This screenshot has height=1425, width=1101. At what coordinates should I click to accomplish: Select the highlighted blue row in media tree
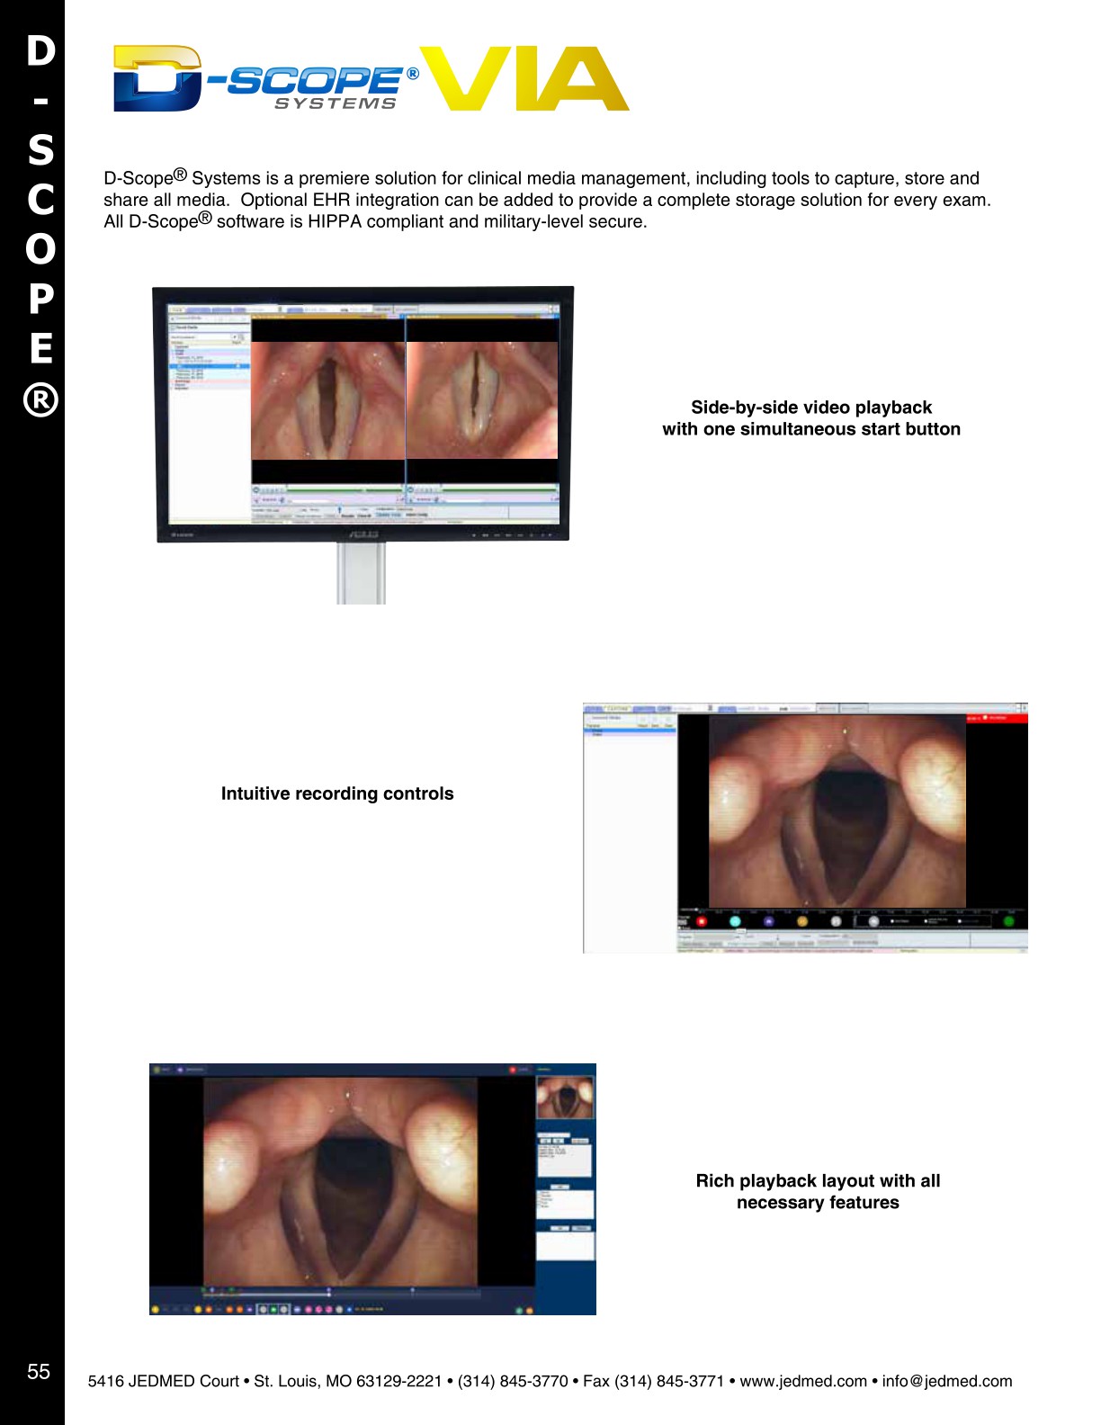(x=209, y=366)
